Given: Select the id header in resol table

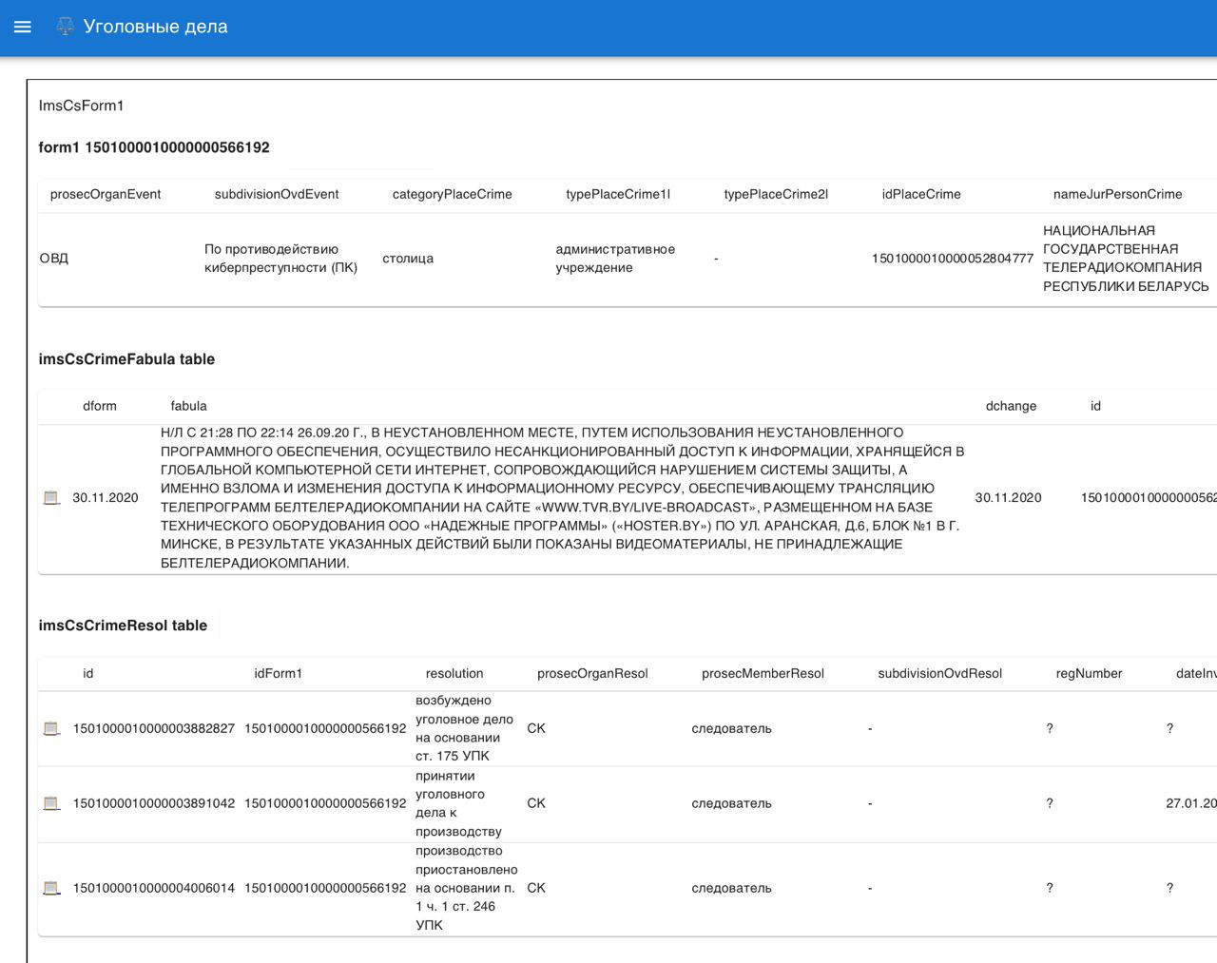Looking at the screenshot, I should click(x=88, y=673).
